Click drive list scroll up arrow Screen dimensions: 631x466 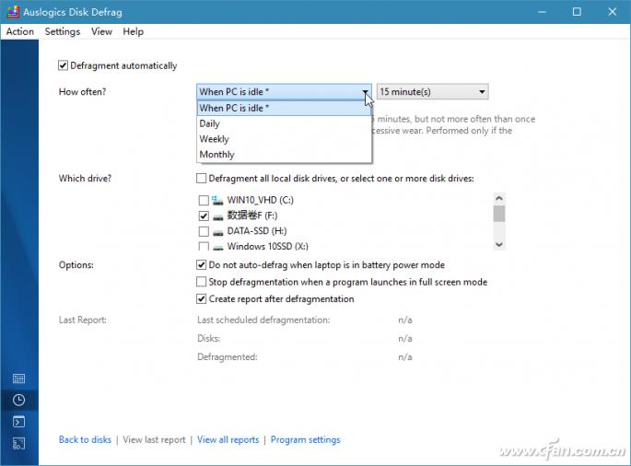click(499, 198)
